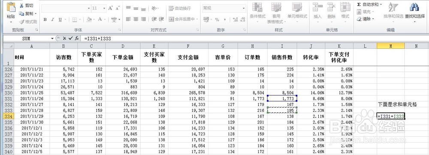
Task: Click the cell borders icon
Action: pyautogui.click(x=74, y=20)
